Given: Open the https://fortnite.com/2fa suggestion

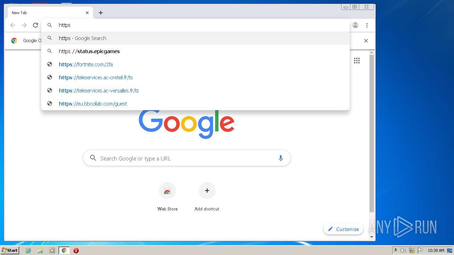Looking at the screenshot, I should tap(195, 64).
